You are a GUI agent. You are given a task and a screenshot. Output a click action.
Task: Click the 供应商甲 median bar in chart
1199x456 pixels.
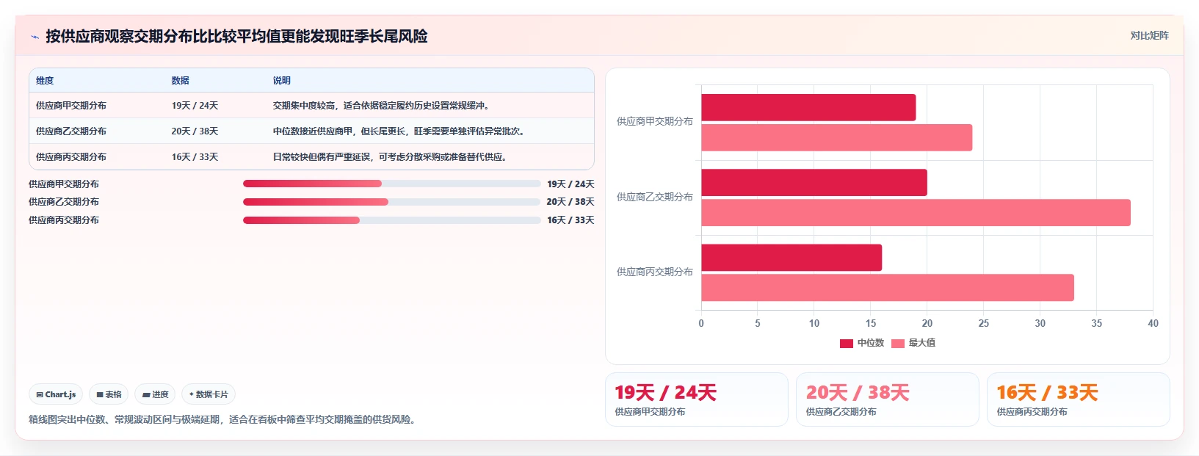808,107
